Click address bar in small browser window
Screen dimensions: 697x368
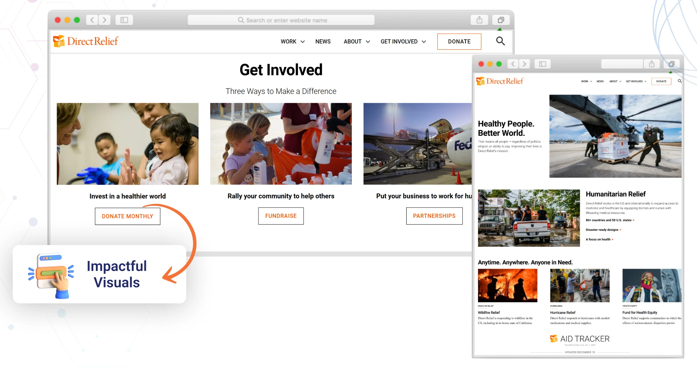[x=622, y=64]
